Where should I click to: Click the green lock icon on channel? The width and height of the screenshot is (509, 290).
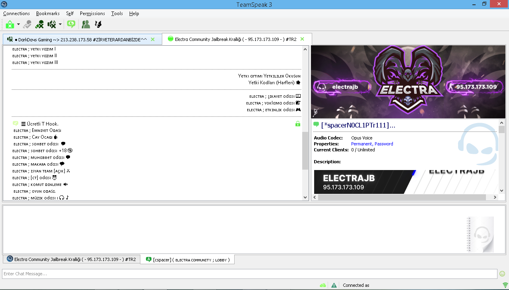coord(297,124)
